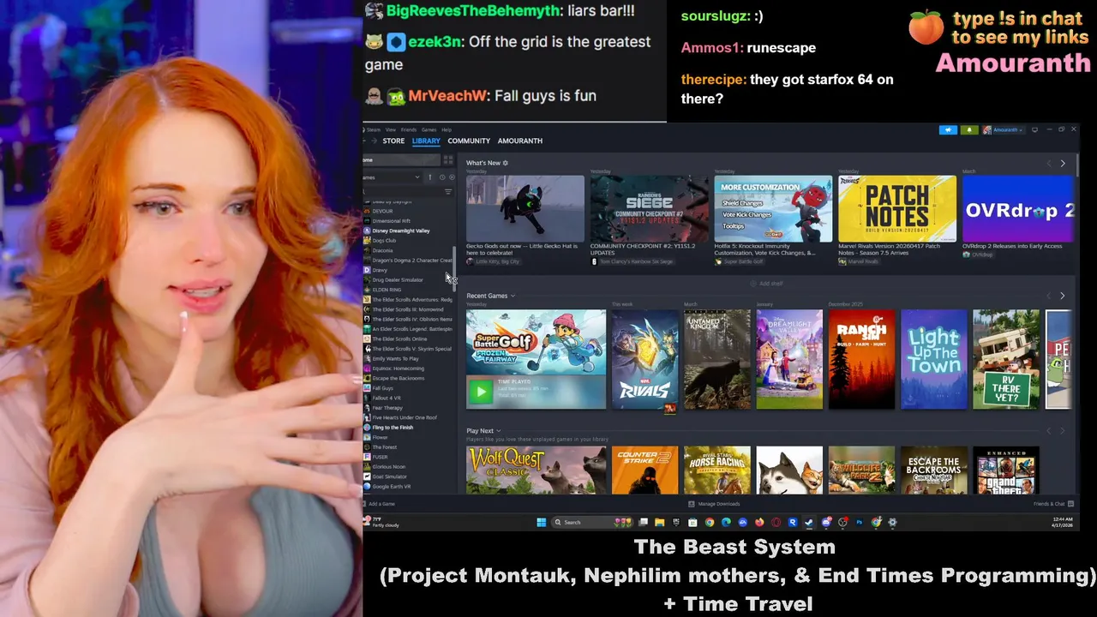Screen dimensions: 1097x617
Task: Toggle ready-to-play filter icon in sidebar
Action: click(x=452, y=177)
